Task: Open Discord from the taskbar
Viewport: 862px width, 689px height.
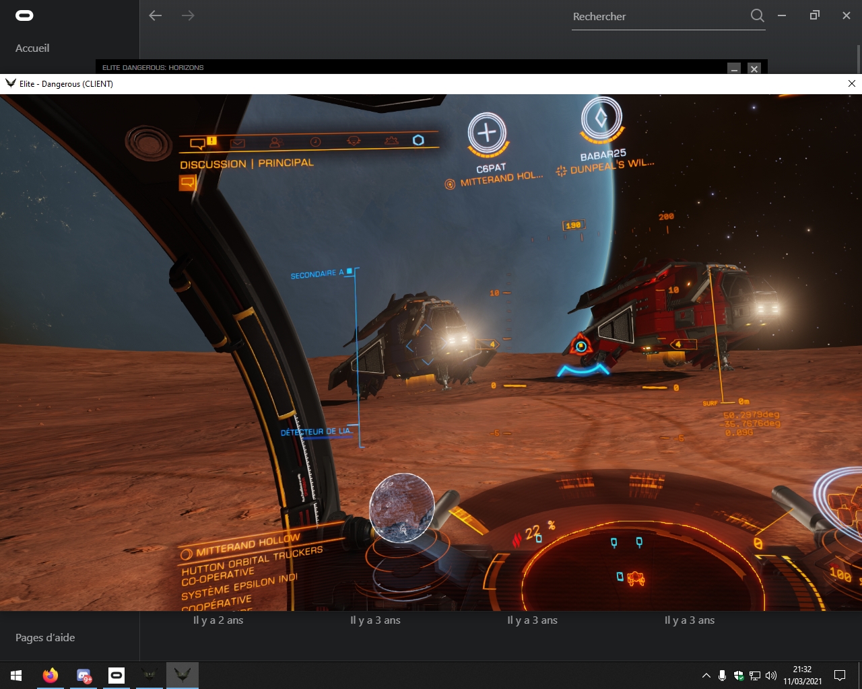Action: coord(84,676)
